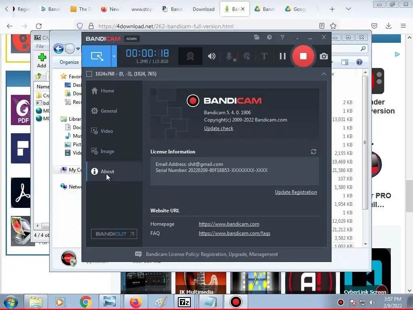The height and width of the screenshot is (310, 413).
Task: Open a new Firefox tab
Action: click(x=332, y=9)
